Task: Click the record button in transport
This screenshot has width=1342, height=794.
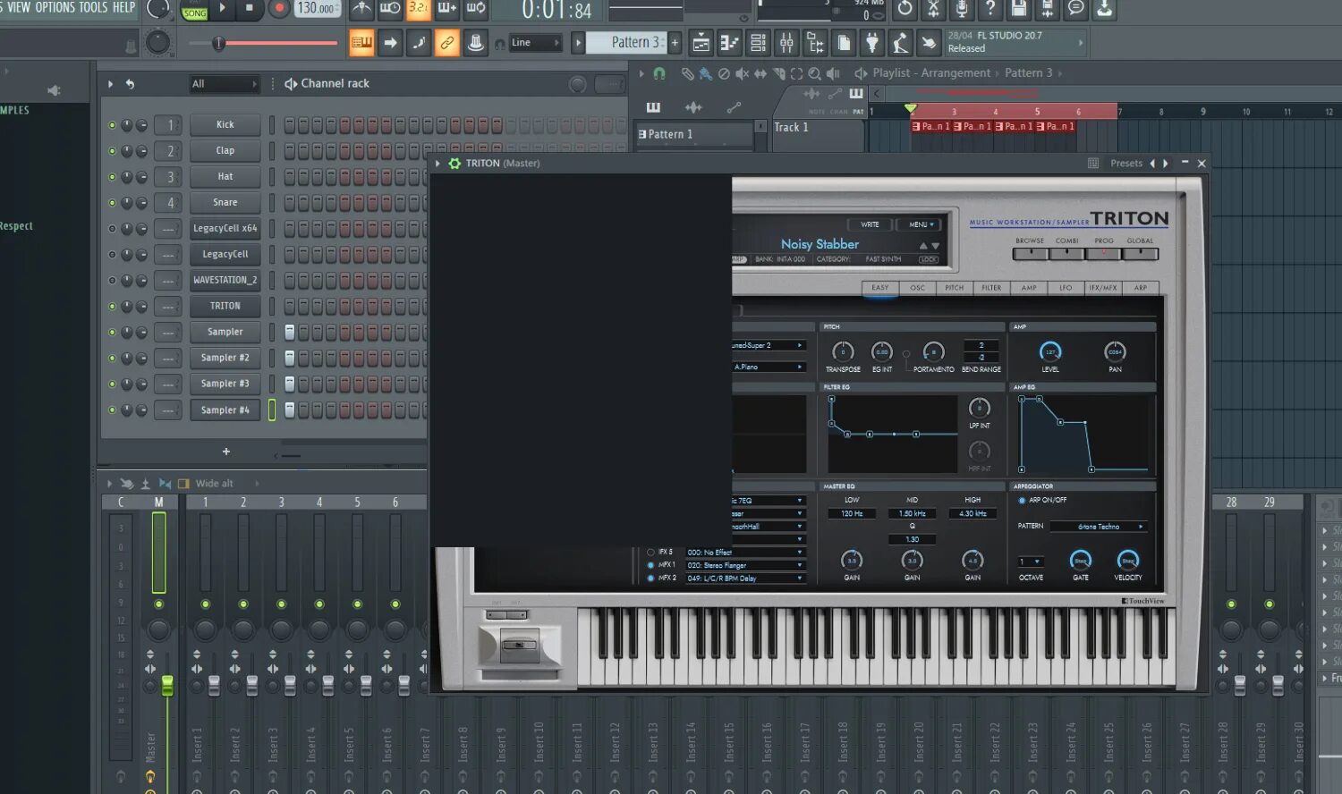Action: (x=280, y=8)
